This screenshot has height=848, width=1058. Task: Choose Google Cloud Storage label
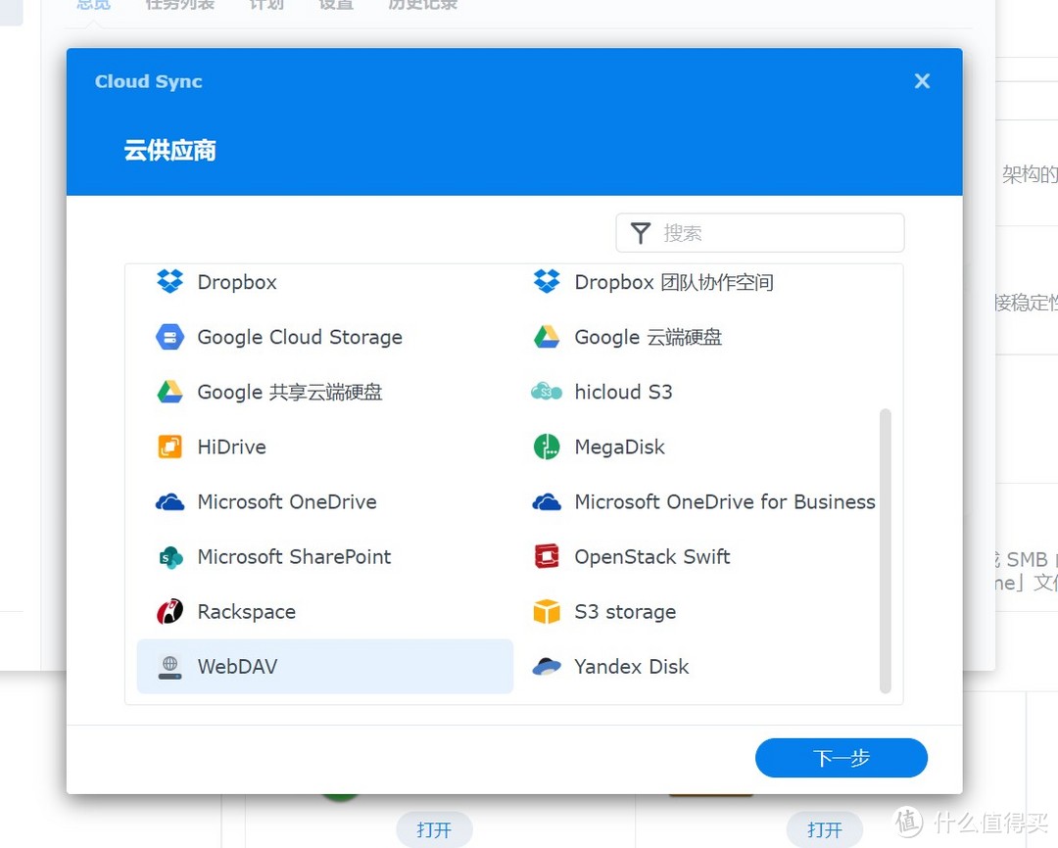pyautogui.click(x=300, y=337)
